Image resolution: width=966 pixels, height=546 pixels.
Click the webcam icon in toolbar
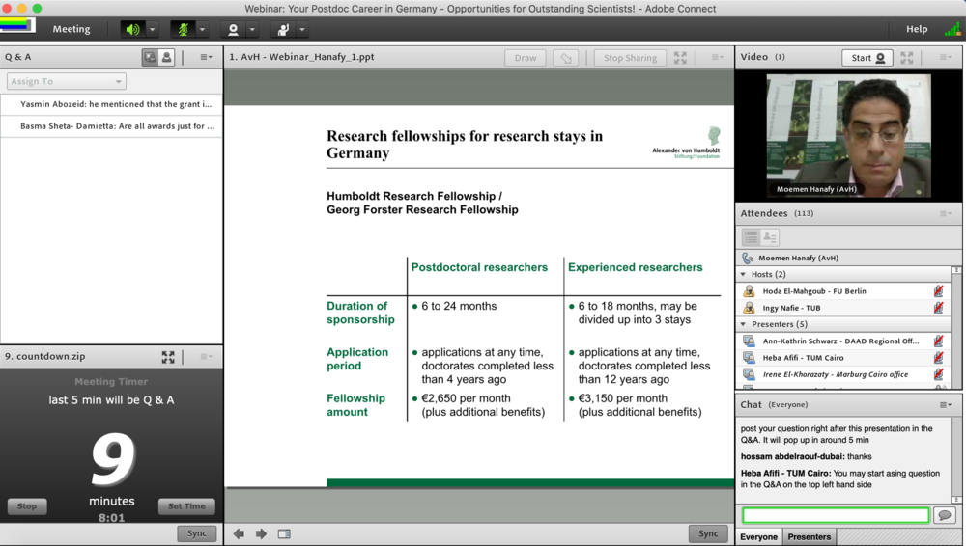click(233, 29)
